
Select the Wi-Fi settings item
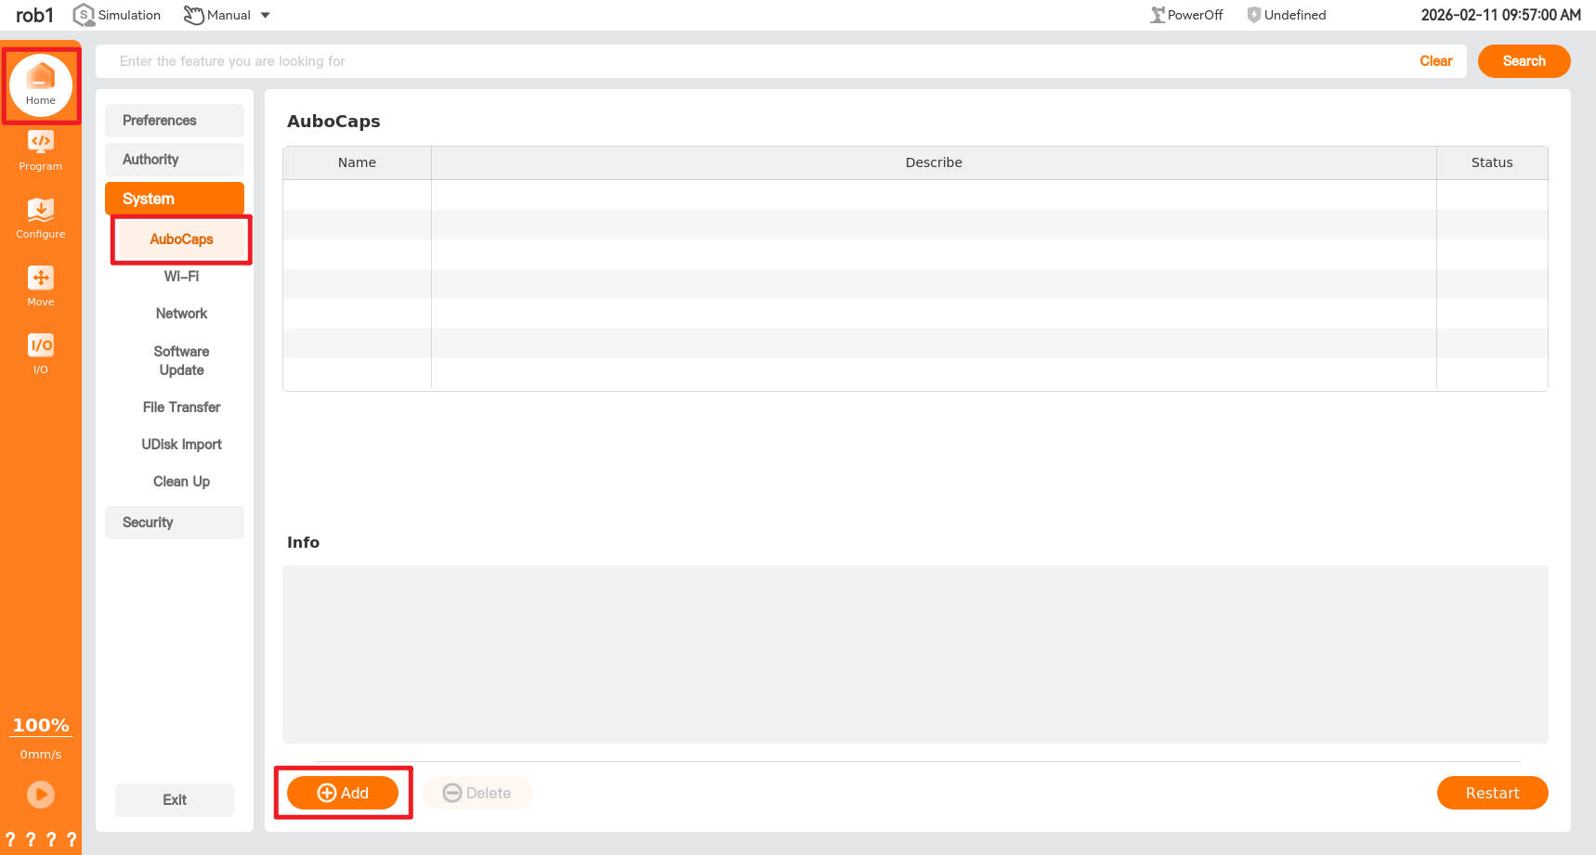tap(181, 277)
